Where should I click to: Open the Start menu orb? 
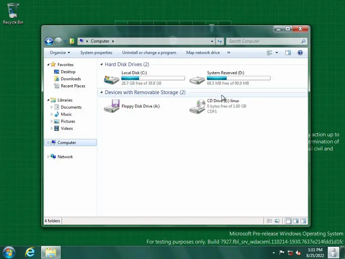(9, 252)
